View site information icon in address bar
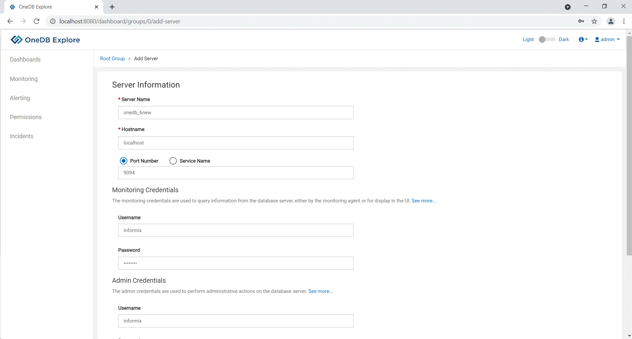Viewport: 632px width, 339px height. click(x=53, y=21)
